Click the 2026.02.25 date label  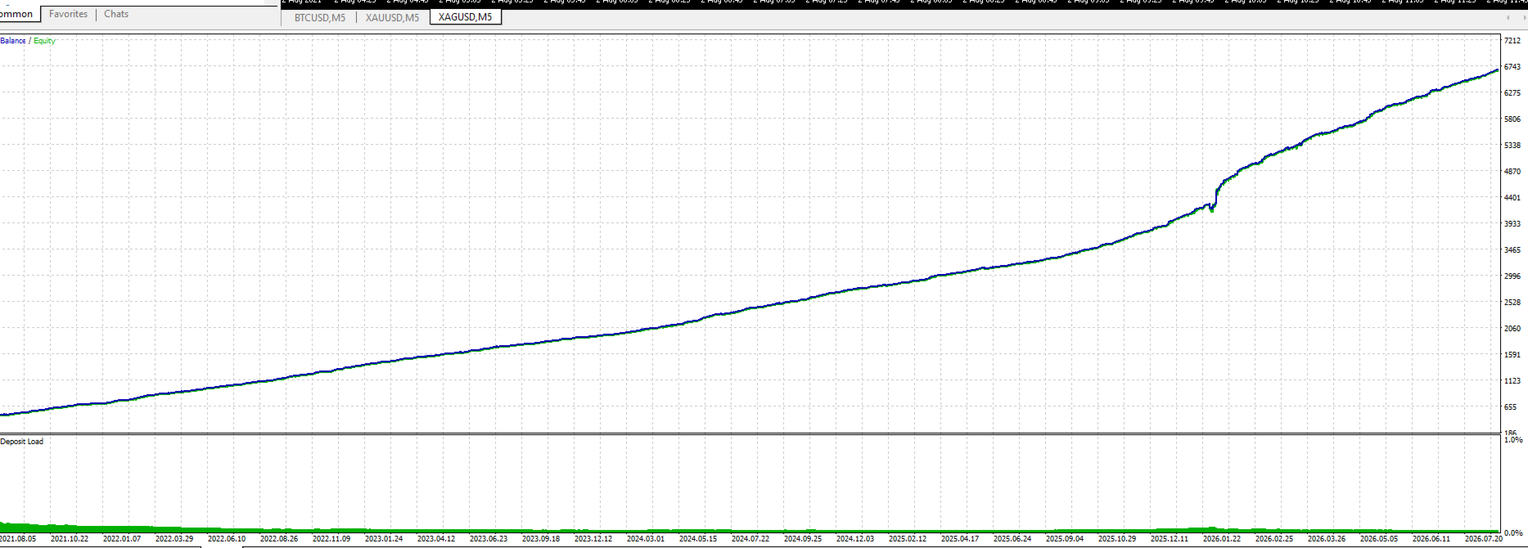[1274, 539]
